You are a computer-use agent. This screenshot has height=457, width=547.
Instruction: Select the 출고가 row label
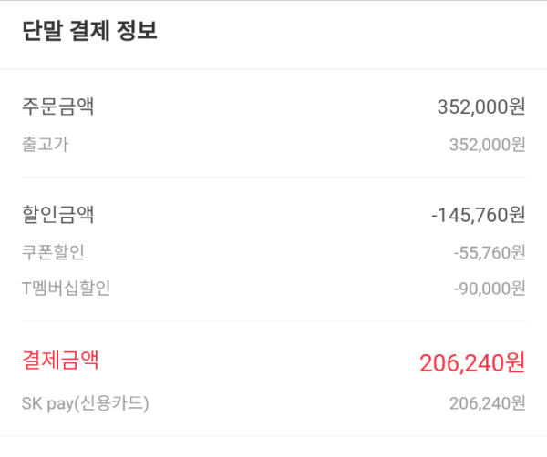pyautogui.click(x=46, y=144)
